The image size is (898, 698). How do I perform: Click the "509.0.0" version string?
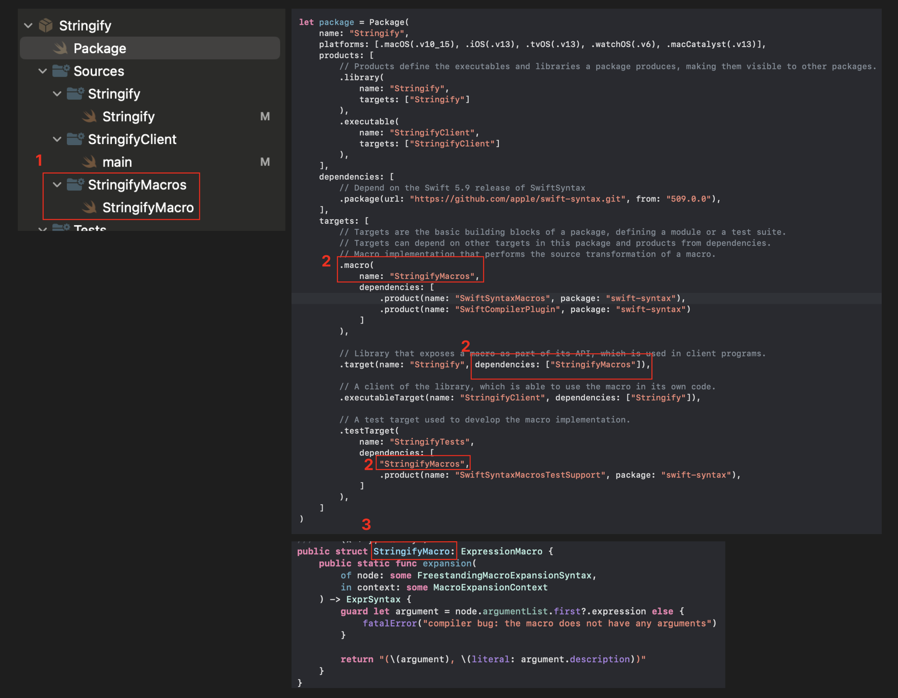(688, 199)
